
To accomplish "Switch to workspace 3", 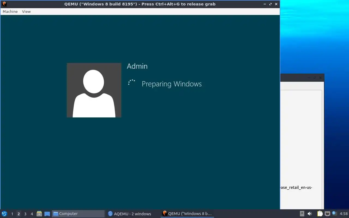I will 25,214.
